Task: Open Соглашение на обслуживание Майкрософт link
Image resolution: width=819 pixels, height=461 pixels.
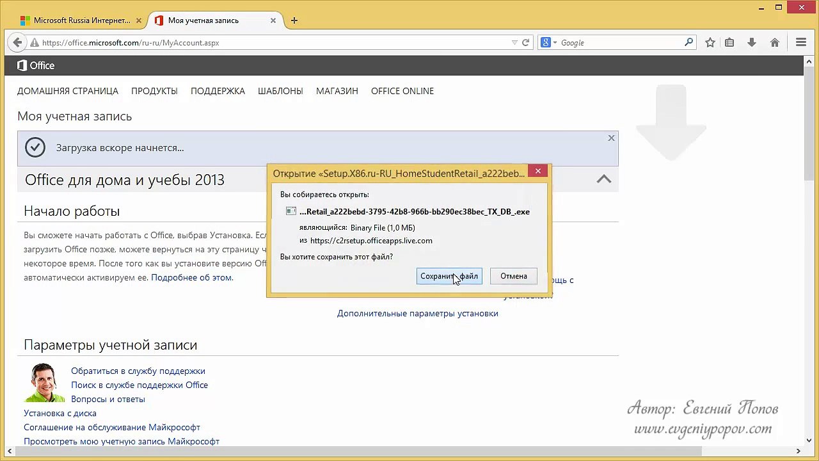Action: click(112, 427)
